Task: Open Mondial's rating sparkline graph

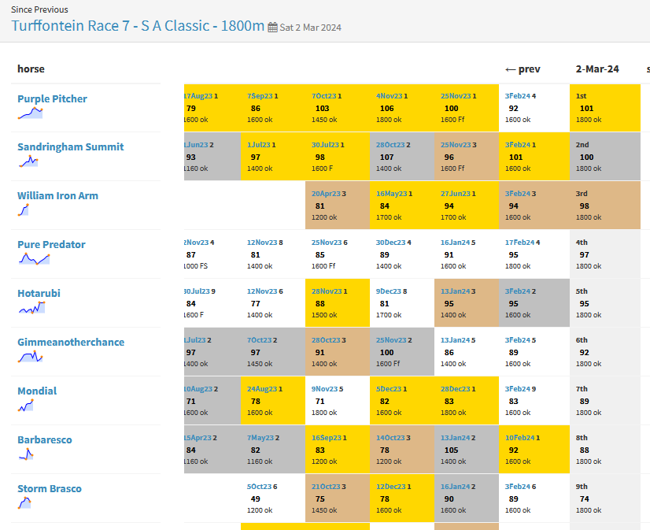Action: (x=26, y=406)
